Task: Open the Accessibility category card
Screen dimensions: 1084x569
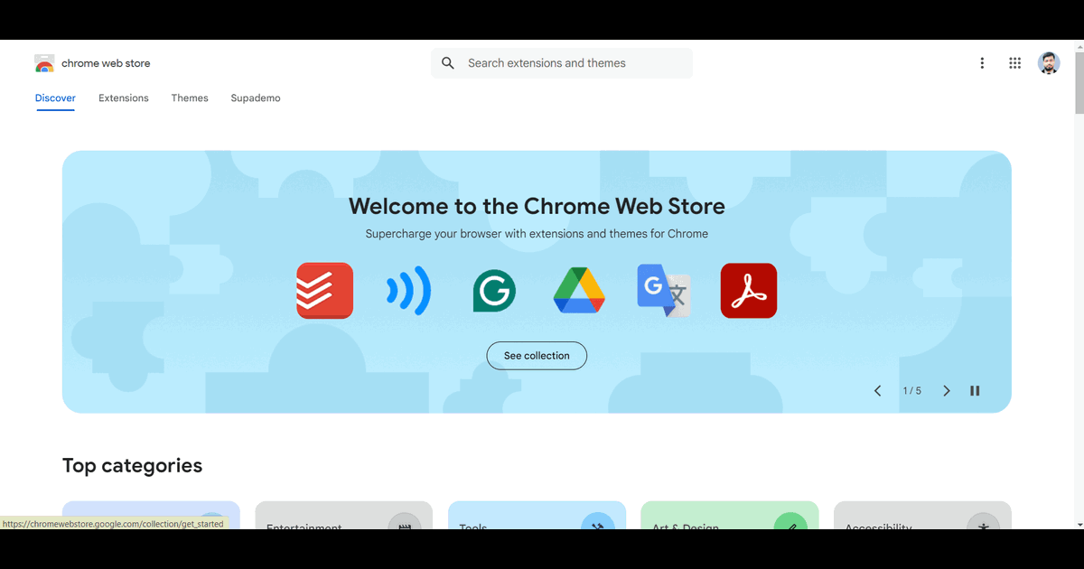Action: 922,516
